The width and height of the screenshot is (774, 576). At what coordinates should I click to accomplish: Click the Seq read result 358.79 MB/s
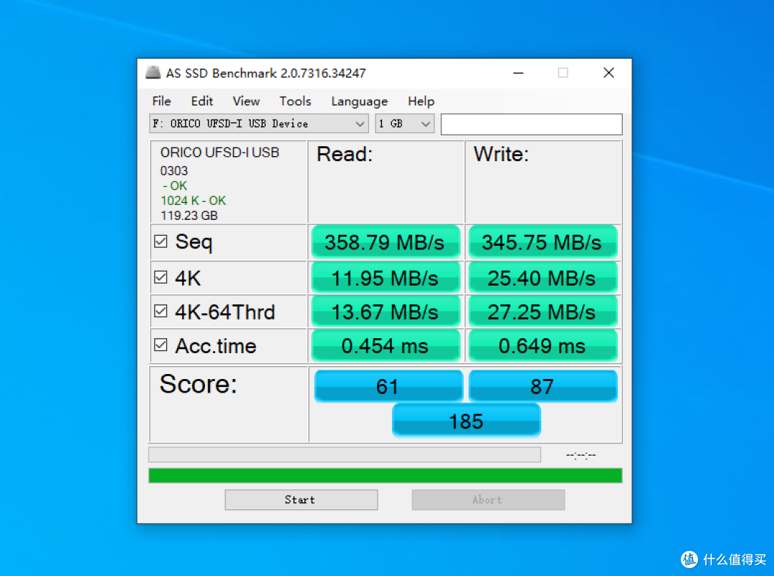[386, 242]
